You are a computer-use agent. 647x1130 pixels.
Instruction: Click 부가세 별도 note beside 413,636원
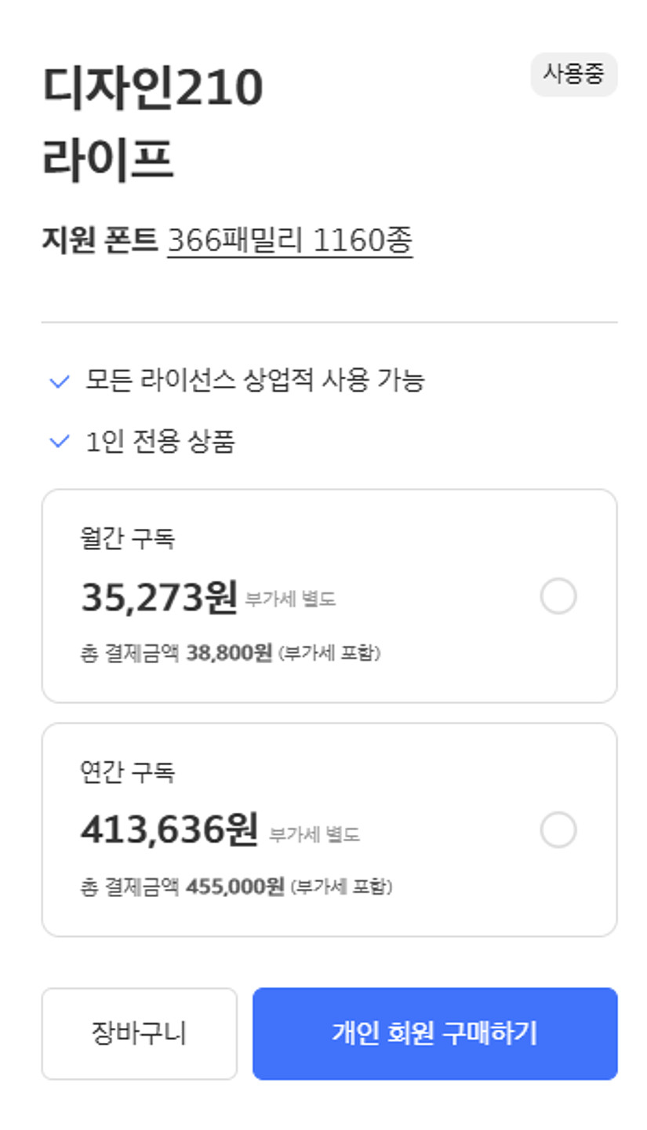click(314, 834)
